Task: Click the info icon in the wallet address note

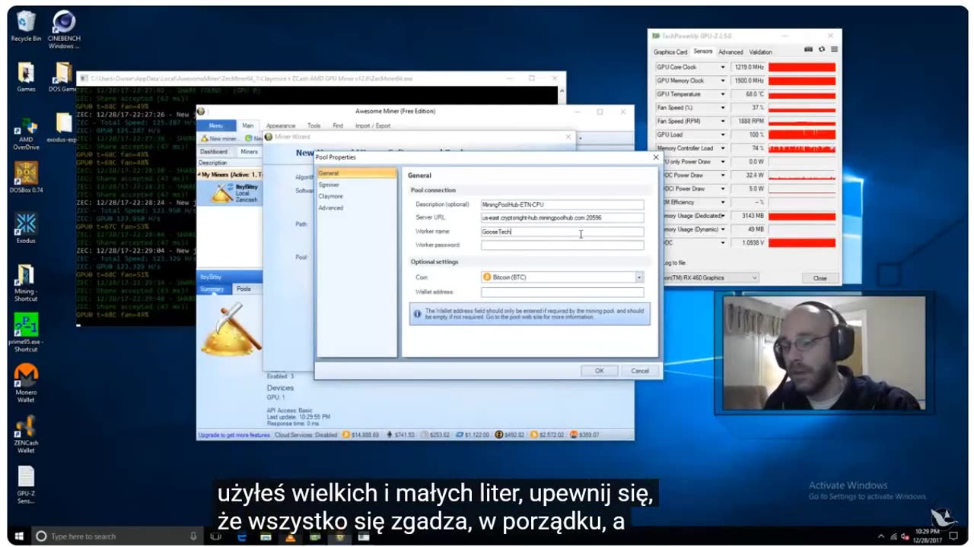Action: [x=418, y=314]
